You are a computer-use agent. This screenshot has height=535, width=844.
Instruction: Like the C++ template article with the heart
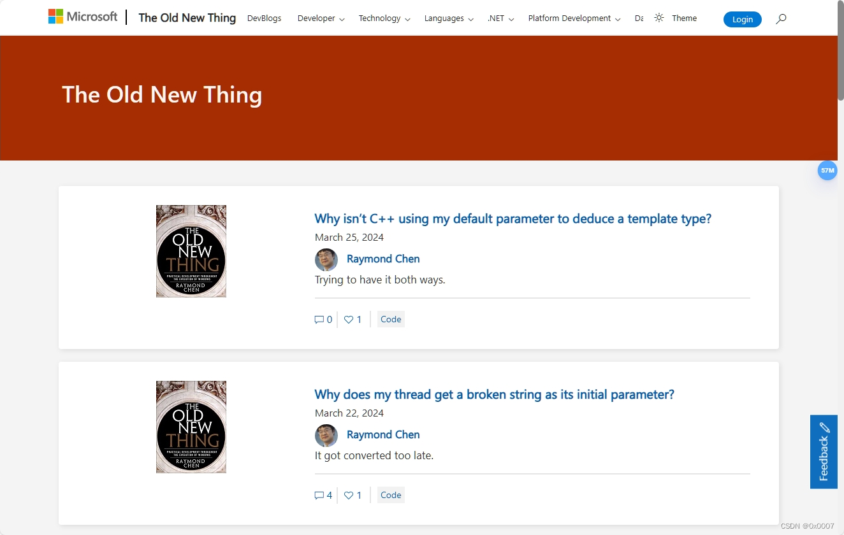pos(348,319)
